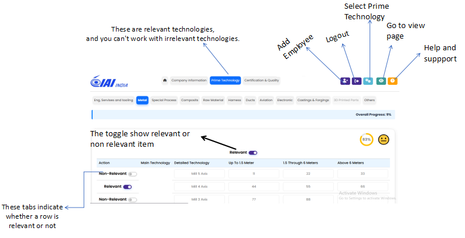Switch to the Aviation tab

(266, 100)
